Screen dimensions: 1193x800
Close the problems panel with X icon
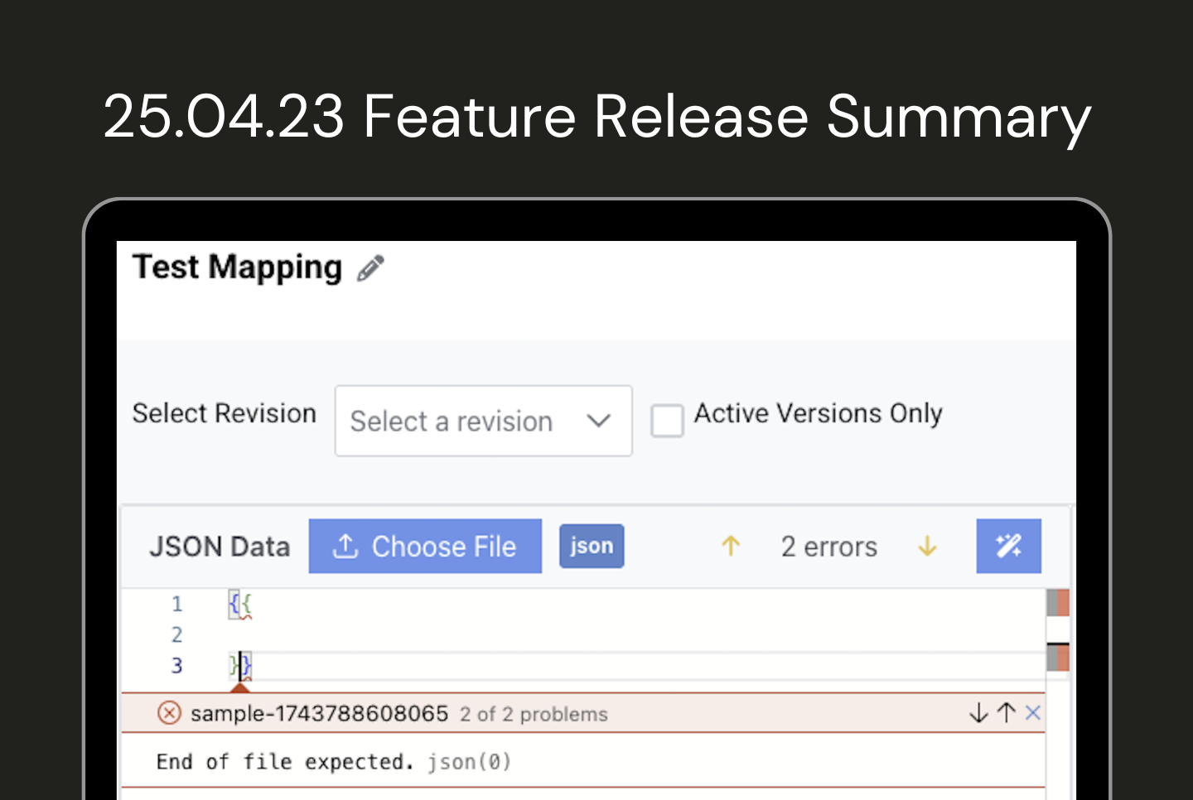pyautogui.click(x=1032, y=712)
